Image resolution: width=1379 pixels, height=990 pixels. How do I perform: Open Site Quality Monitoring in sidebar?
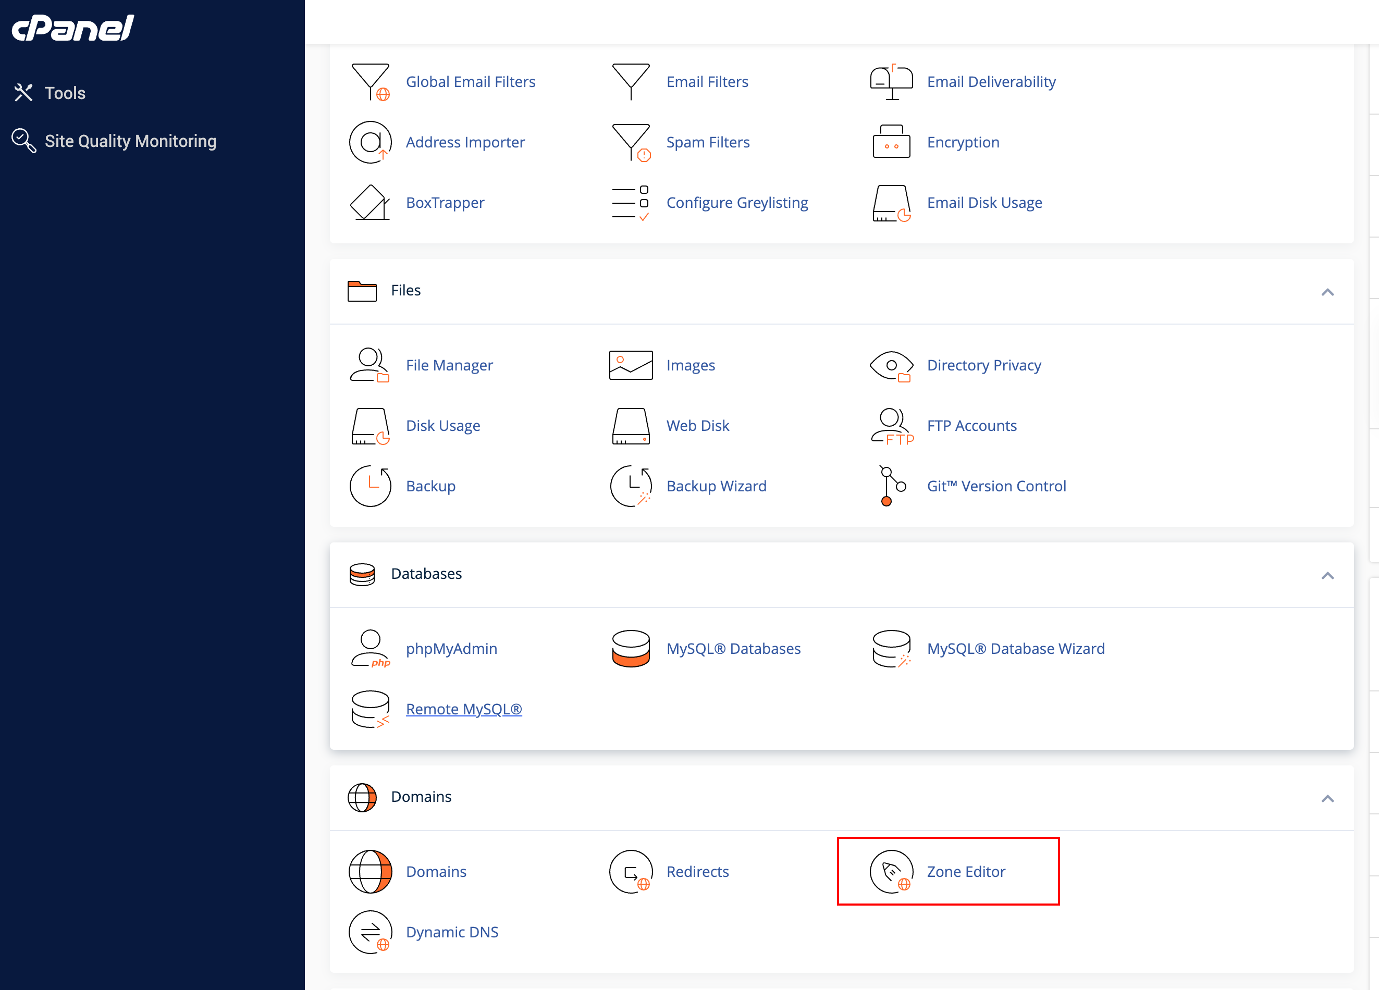[130, 141]
